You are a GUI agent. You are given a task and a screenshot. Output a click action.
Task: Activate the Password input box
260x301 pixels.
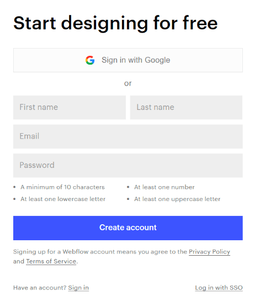pos(128,166)
